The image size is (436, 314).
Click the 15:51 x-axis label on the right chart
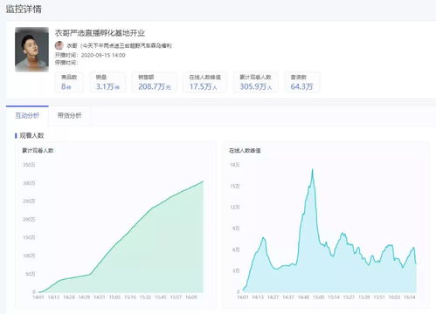pyautogui.click(x=379, y=297)
